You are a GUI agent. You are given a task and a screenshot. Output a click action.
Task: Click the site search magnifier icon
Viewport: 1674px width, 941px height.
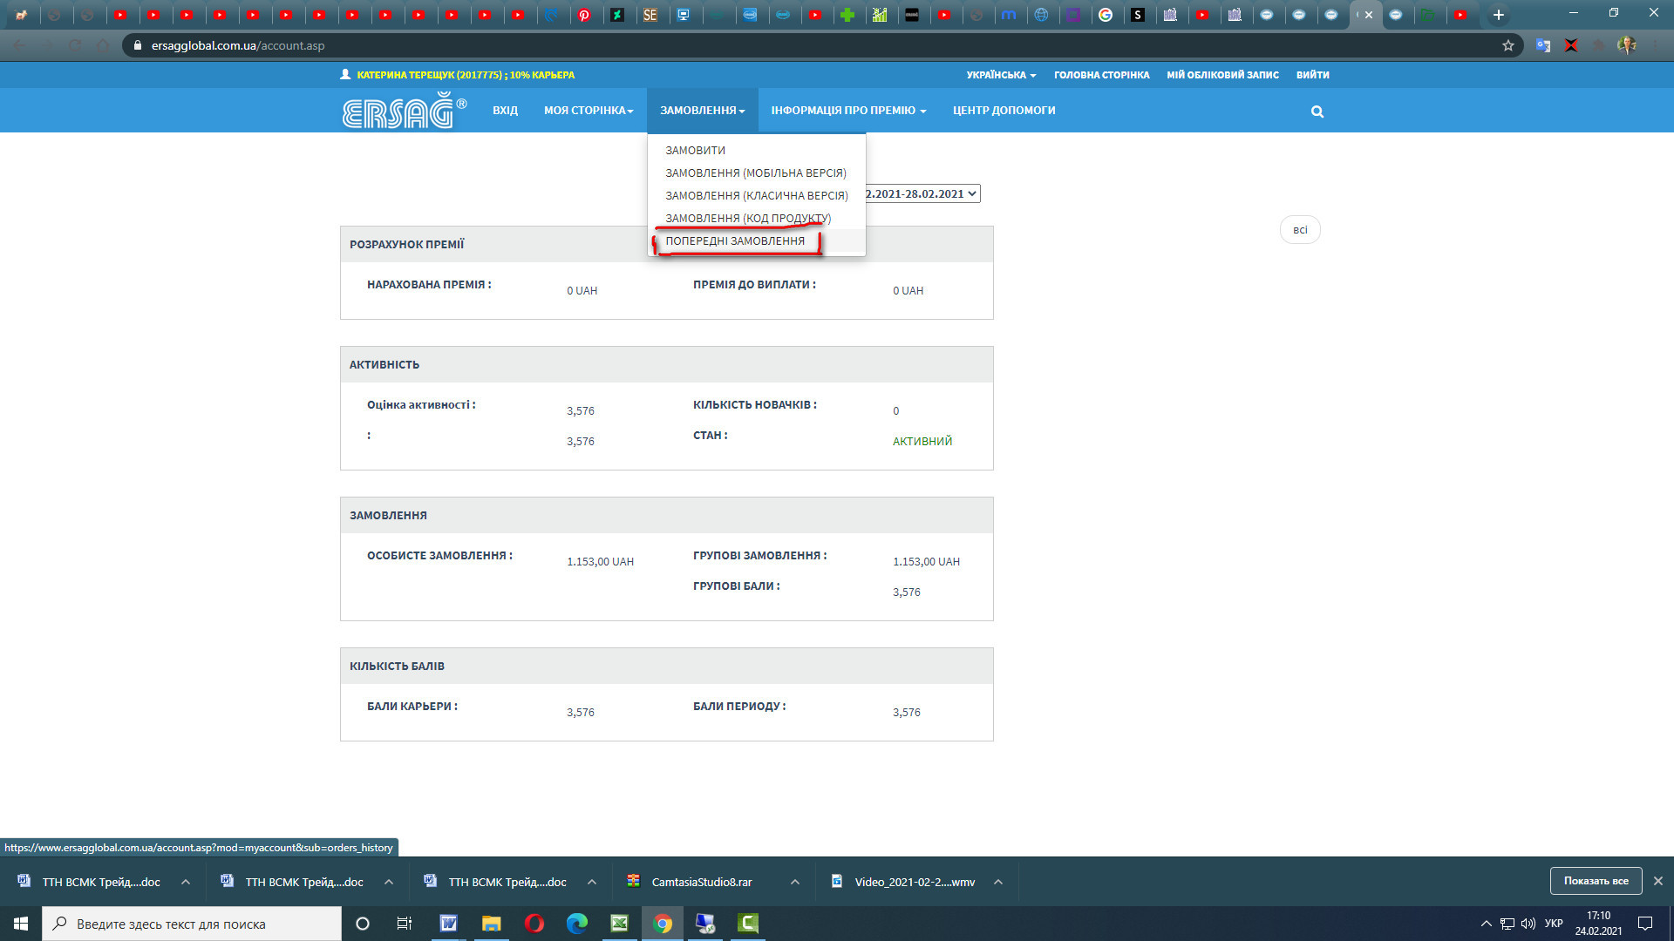pos(1317,112)
